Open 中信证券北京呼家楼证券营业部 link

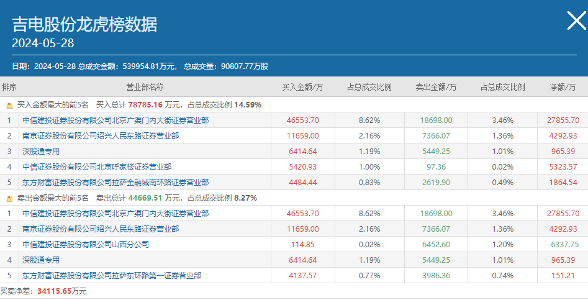pyautogui.click(x=97, y=167)
